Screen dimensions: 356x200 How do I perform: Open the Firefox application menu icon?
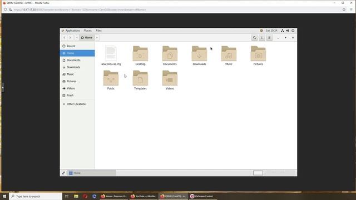point(351,9)
